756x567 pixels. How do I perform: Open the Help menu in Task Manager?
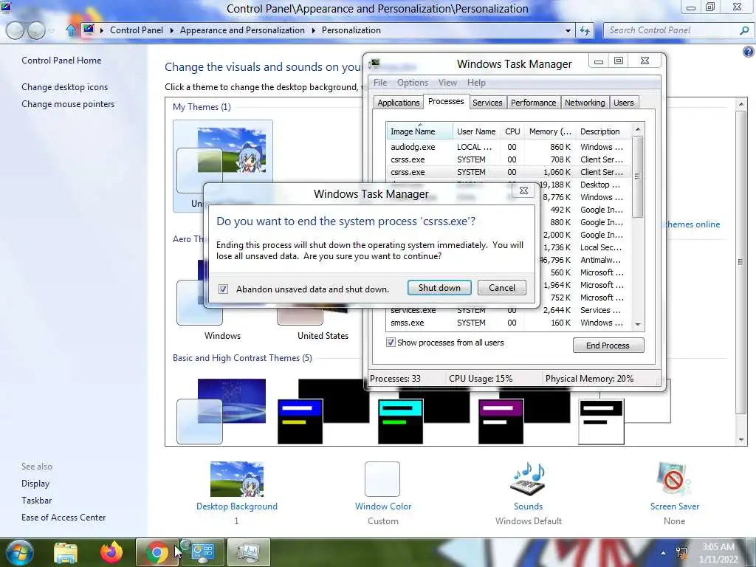476,83
